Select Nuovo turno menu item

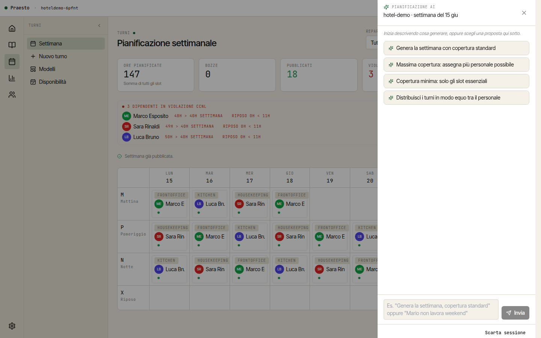point(66,56)
